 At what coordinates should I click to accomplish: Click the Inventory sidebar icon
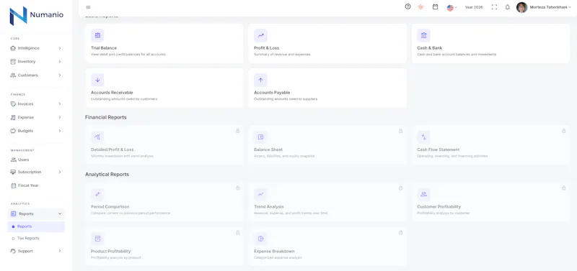(13, 62)
